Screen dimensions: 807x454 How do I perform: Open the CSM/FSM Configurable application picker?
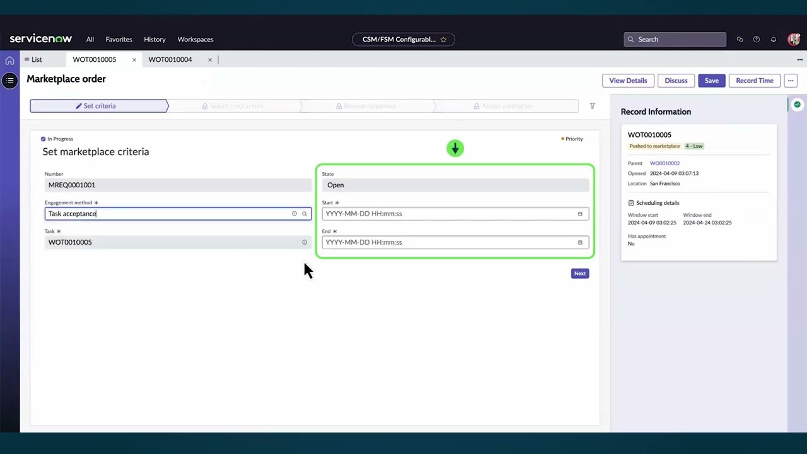click(398, 39)
